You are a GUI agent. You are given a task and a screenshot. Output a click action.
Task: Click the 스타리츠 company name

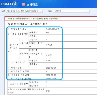(32, 4)
